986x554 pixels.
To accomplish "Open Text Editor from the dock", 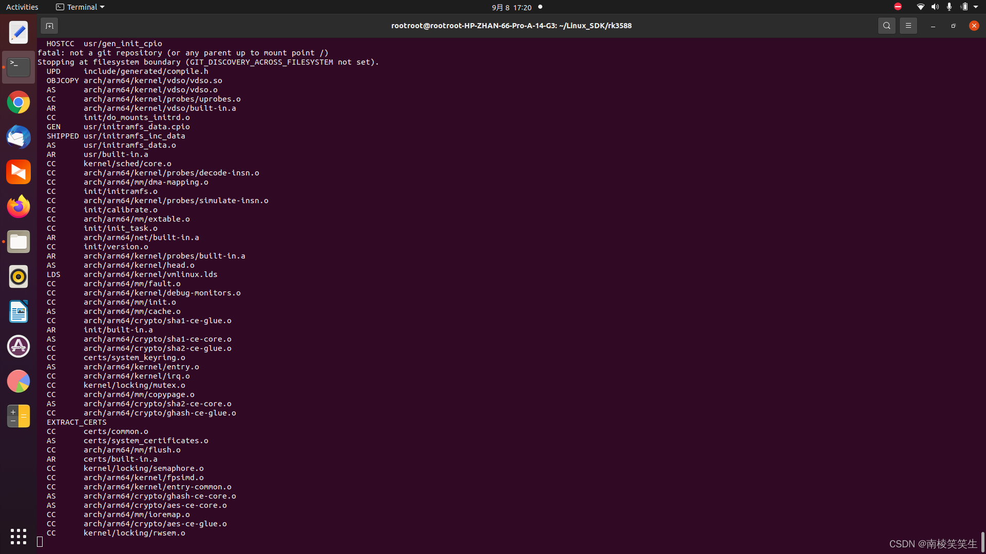I will pos(18,33).
